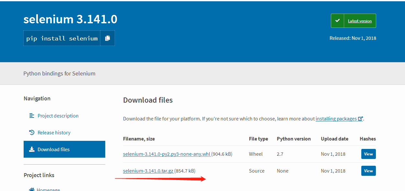405x191 pixels.
Task: Click the Wheel file type cell
Action: (x=256, y=154)
